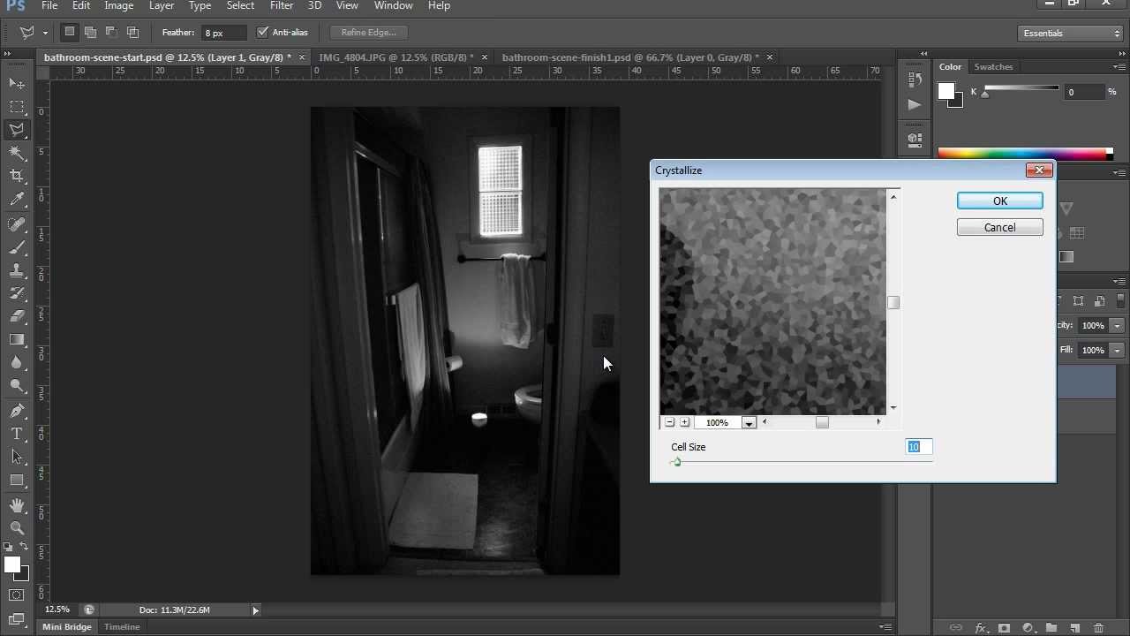Switch to IMG_4804.JPG document tab

click(x=396, y=57)
